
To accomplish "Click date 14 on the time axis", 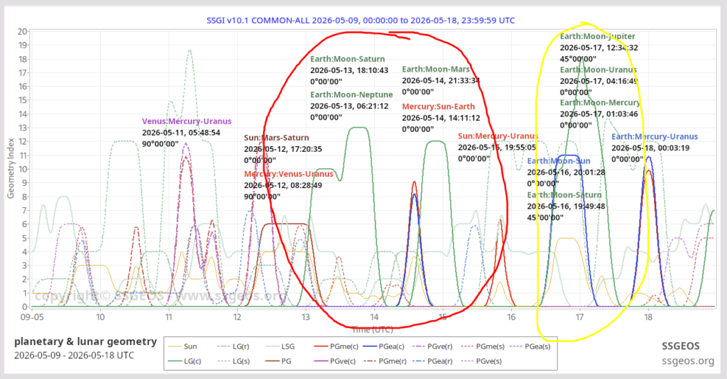I will click(374, 317).
